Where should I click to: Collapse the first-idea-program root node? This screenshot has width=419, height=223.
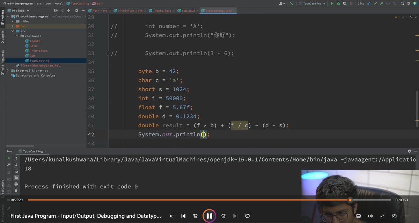(8, 16)
